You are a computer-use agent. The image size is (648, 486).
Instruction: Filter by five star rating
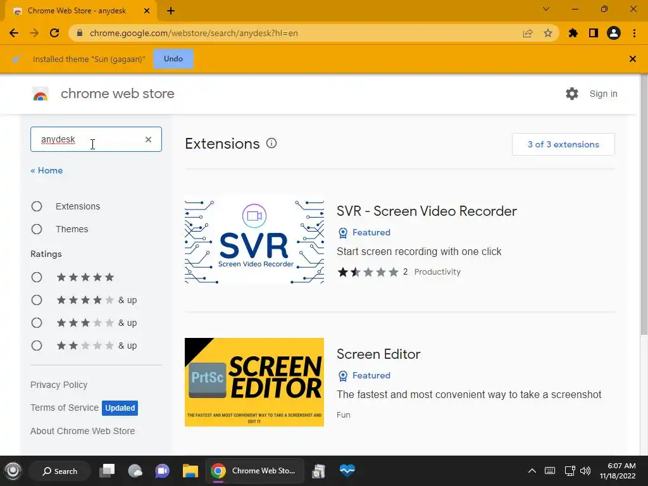[x=37, y=277]
